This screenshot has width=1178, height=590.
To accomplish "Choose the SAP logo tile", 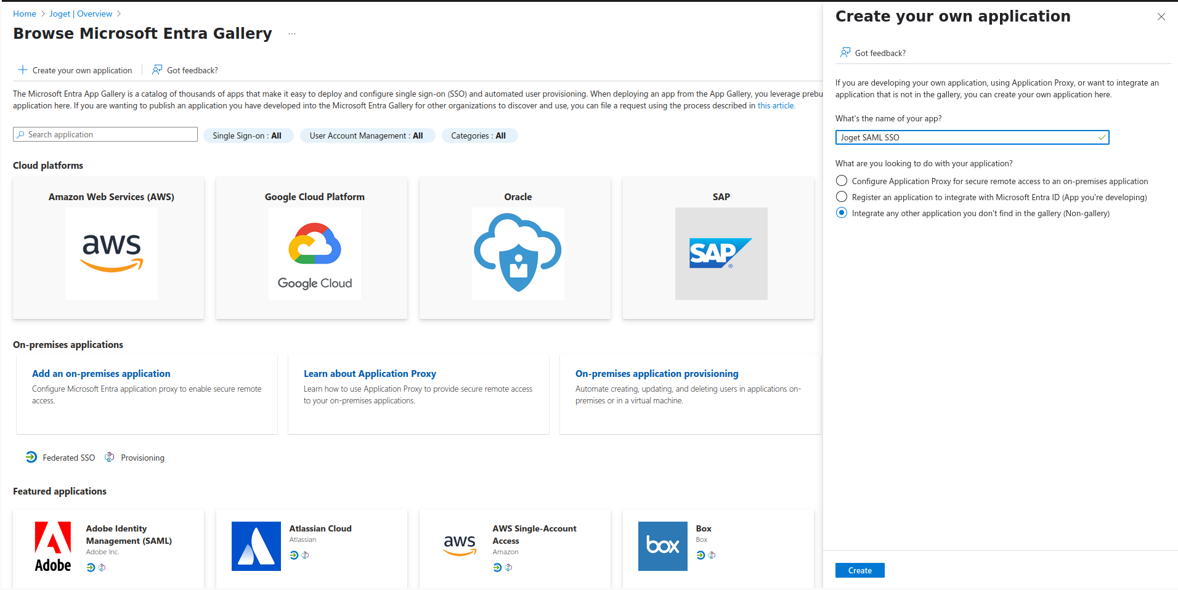I will (721, 254).
